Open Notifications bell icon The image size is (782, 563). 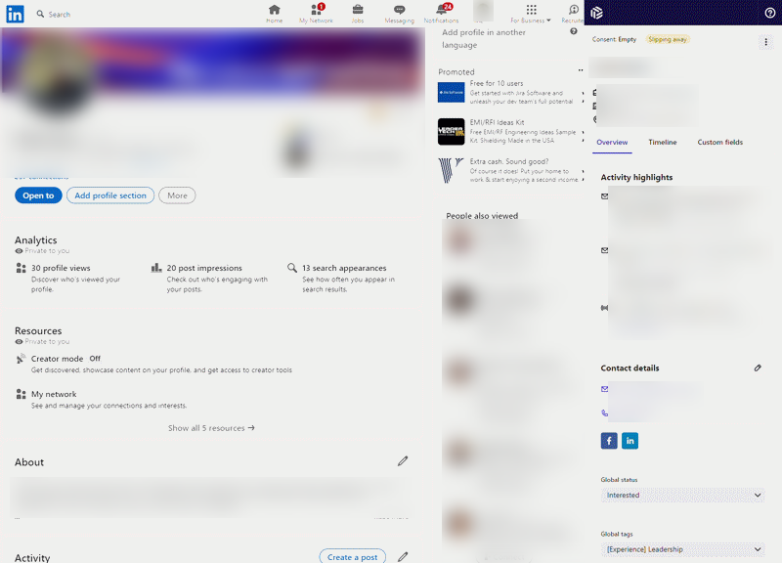coord(442,10)
